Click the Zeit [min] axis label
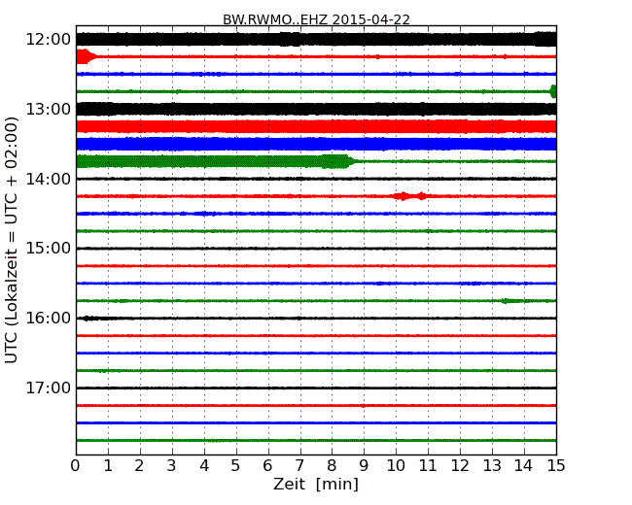632x505 pixels. tap(316, 484)
